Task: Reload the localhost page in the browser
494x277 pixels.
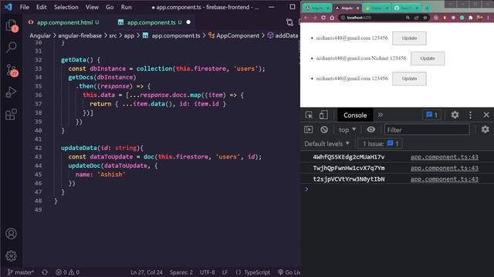Action: (323, 18)
